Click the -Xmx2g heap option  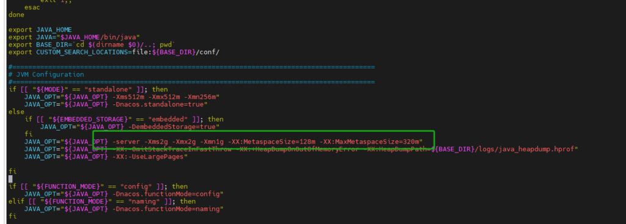click(x=183, y=142)
